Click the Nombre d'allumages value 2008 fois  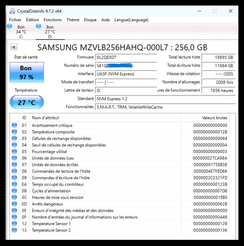click(218, 82)
